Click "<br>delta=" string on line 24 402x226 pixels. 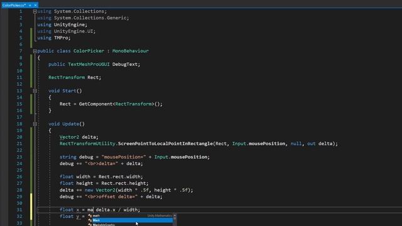(x=101, y=163)
